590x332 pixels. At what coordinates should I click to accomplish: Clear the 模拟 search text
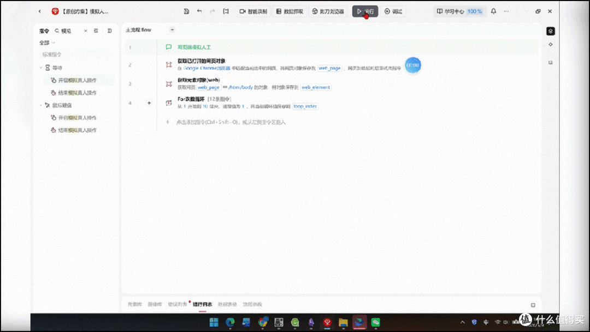pyautogui.click(x=85, y=31)
